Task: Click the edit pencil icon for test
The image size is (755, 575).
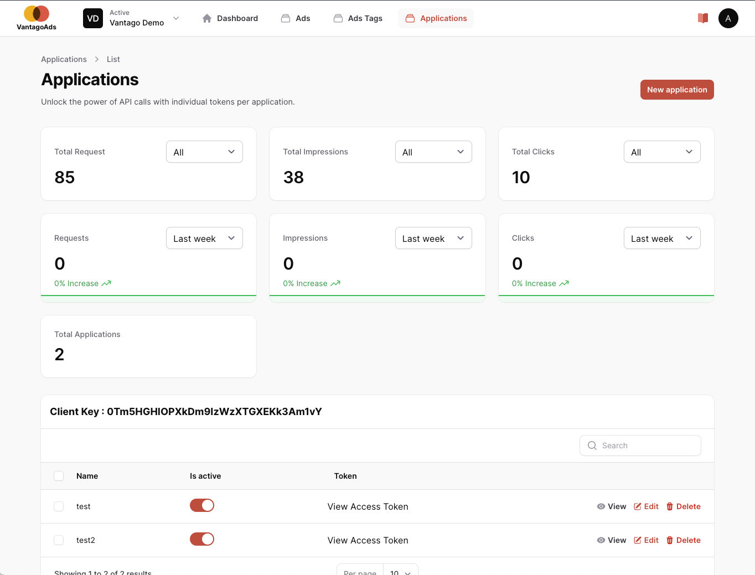Action: click(x=638, y=506)
